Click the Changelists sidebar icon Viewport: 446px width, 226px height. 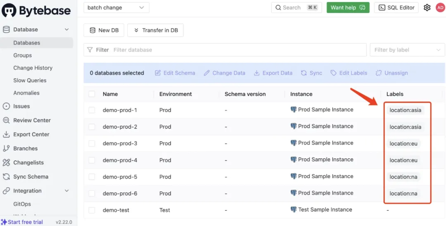[x=6, y=162]
